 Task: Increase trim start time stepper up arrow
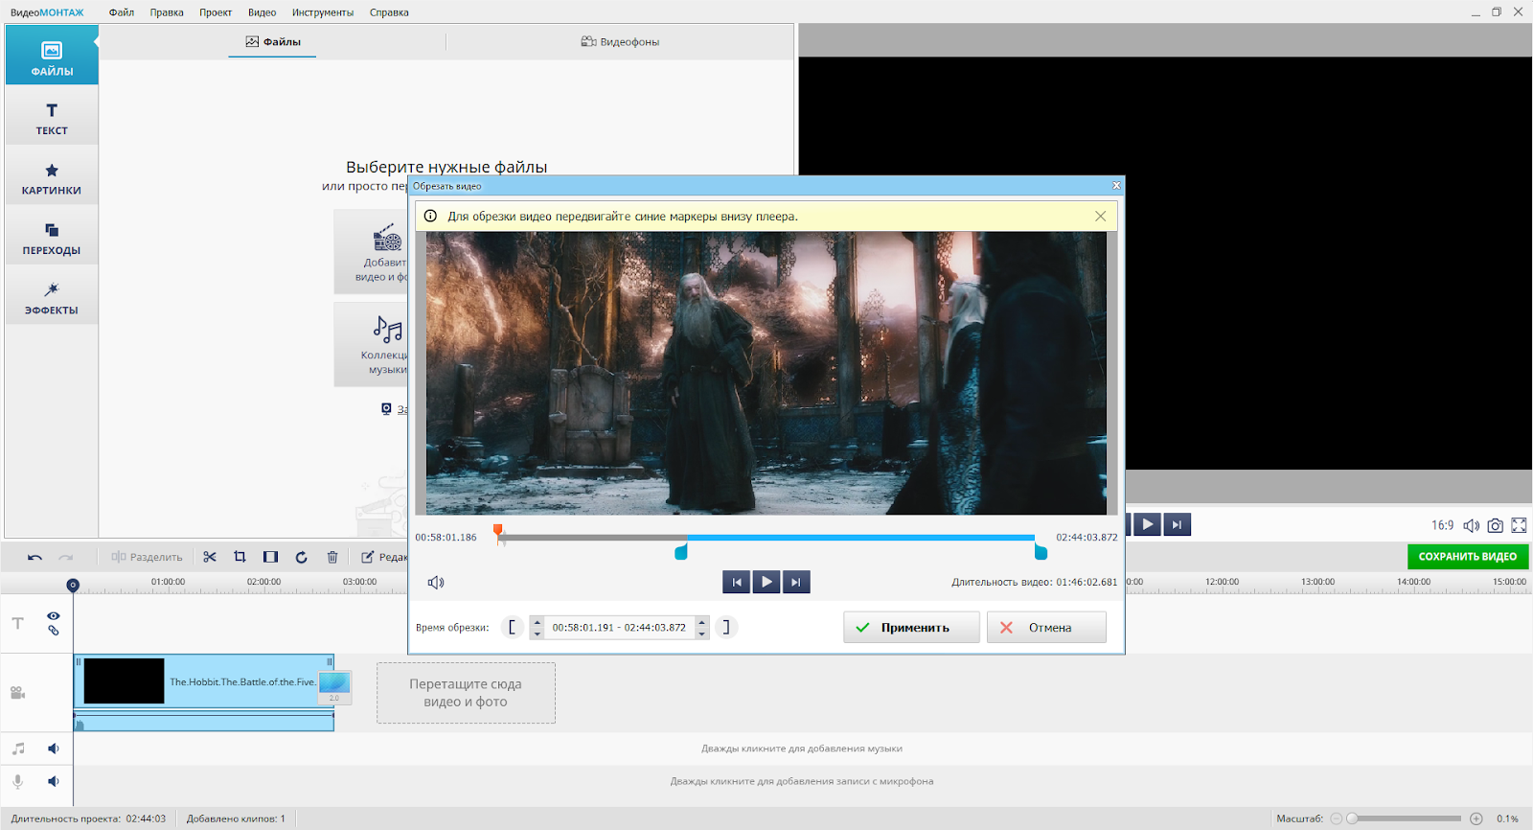(537, 621)
